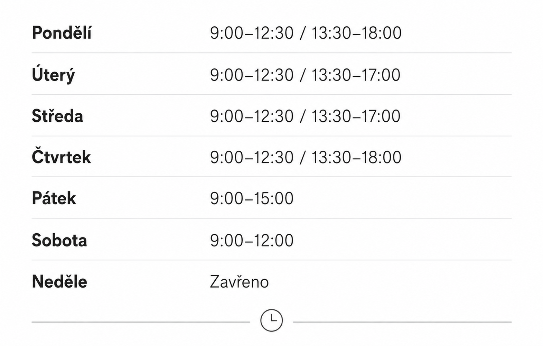543x346 pixels.
Task: Click the horizontal line right of clock
Action: coord(402,322)
